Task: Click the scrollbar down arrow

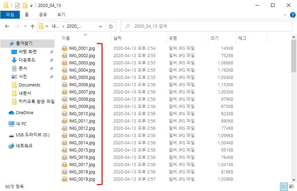Action: pyautogui.click(x=294, y=180)
